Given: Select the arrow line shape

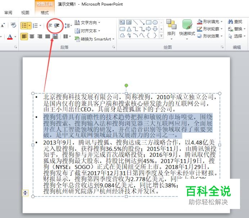Looking at the screenshot, I should (142, 22).
